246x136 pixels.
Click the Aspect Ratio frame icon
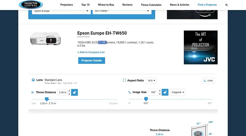click(124, 80)
